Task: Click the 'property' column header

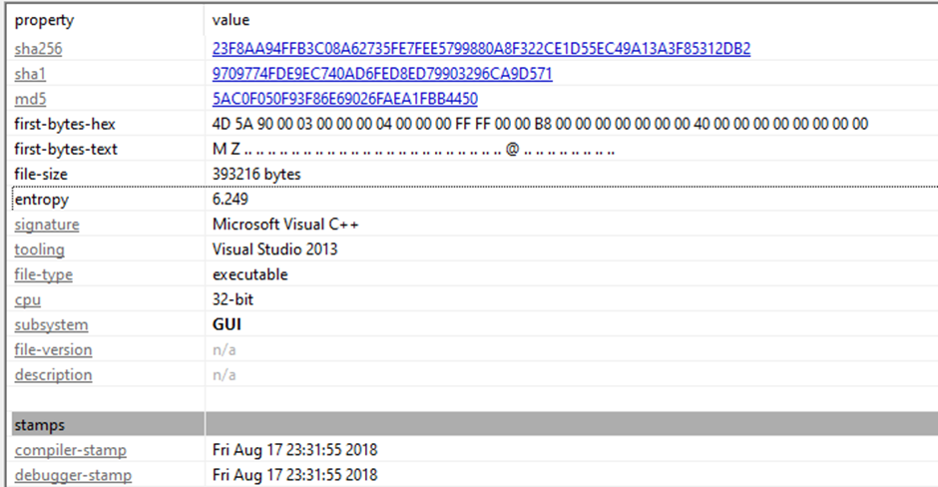Action: [44, 20]
